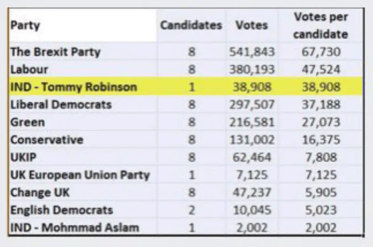Select the Party column header cell

[83, 25]
